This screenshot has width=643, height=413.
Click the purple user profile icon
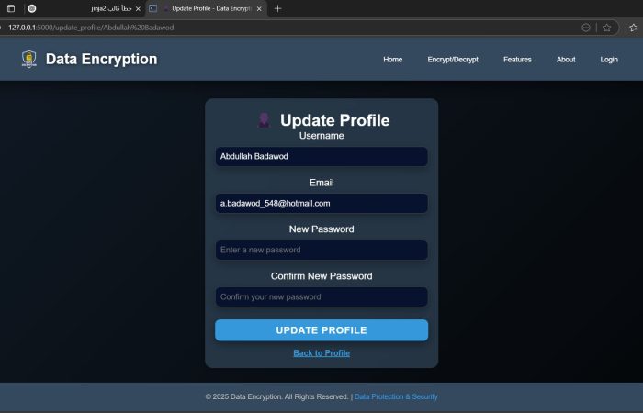click(264, 120)
